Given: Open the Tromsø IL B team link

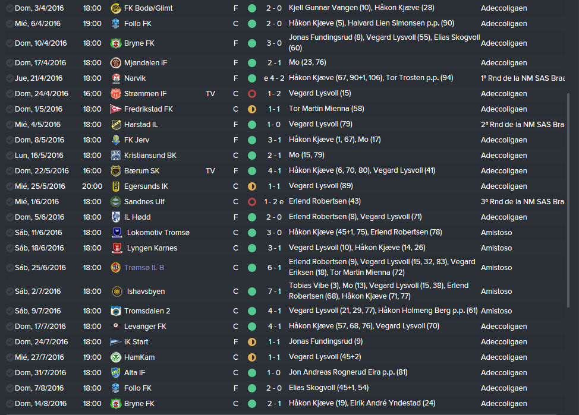Looking at the screenshot, I should (x=144, y=267).
